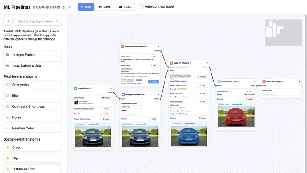This screenshot has width=307, height=173.
Task: Add the Input Labeling Job layer
Action: 33,65
